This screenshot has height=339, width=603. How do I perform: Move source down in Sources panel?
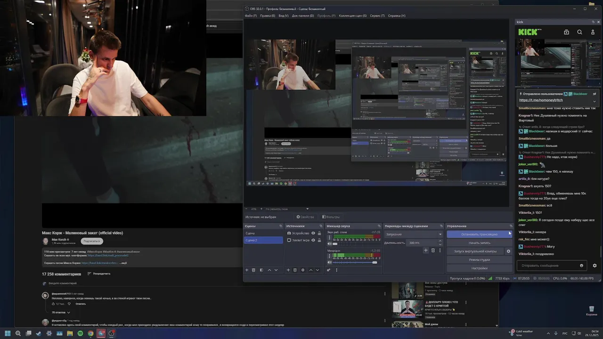tap(318, 270)
